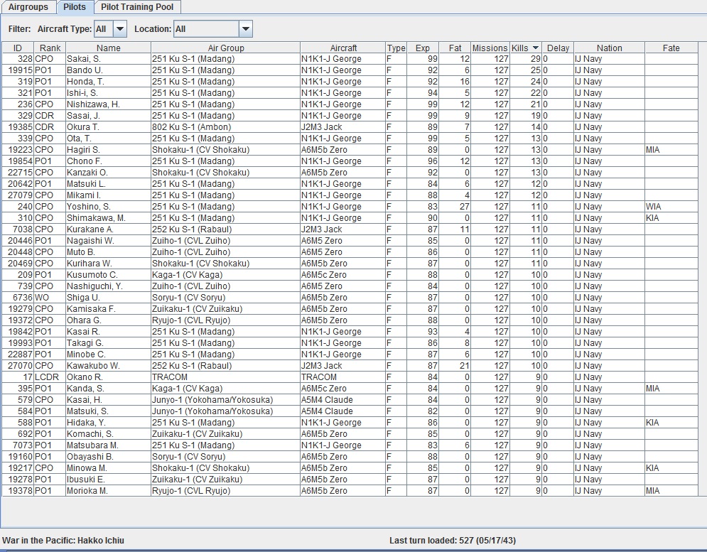The width and height of the screenshot is (707, 552).
Task: Select the Pilots tab
Action: click(x=75, y=7)
